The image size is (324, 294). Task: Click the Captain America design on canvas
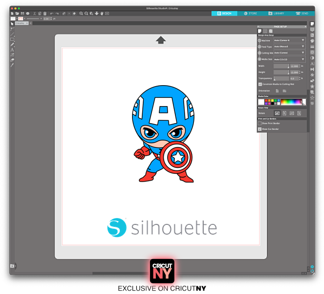coord(163,134)
